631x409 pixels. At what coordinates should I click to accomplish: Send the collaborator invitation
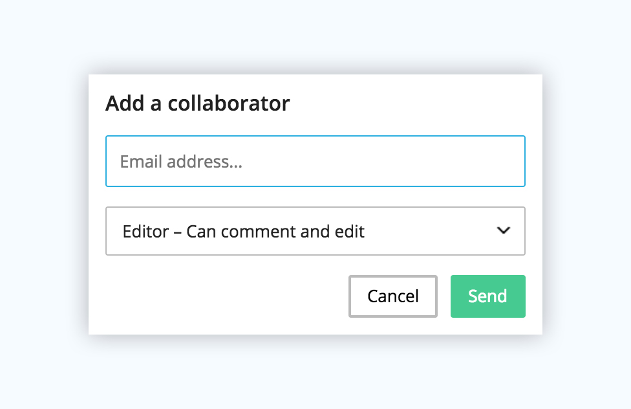pos(487,296)
